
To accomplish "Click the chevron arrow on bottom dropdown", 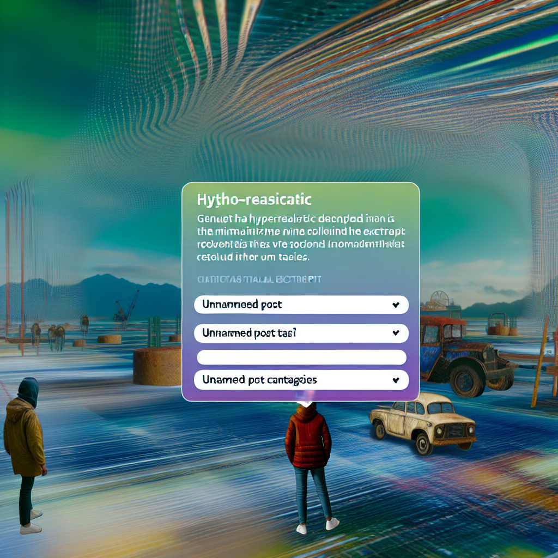I will click(x=396, y=380).
